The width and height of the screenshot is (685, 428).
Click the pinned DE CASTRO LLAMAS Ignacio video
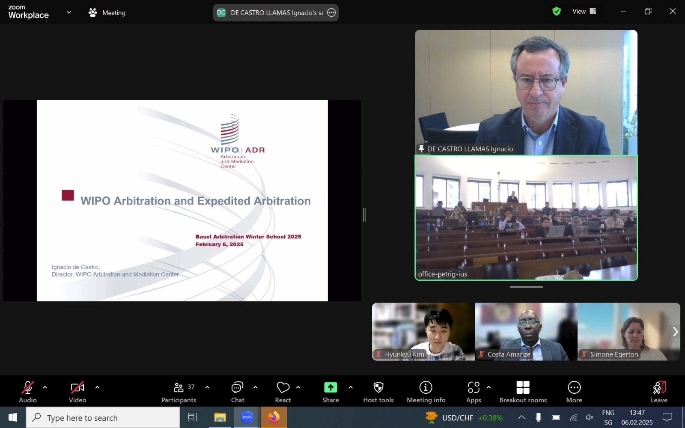(x=526, y=92)
